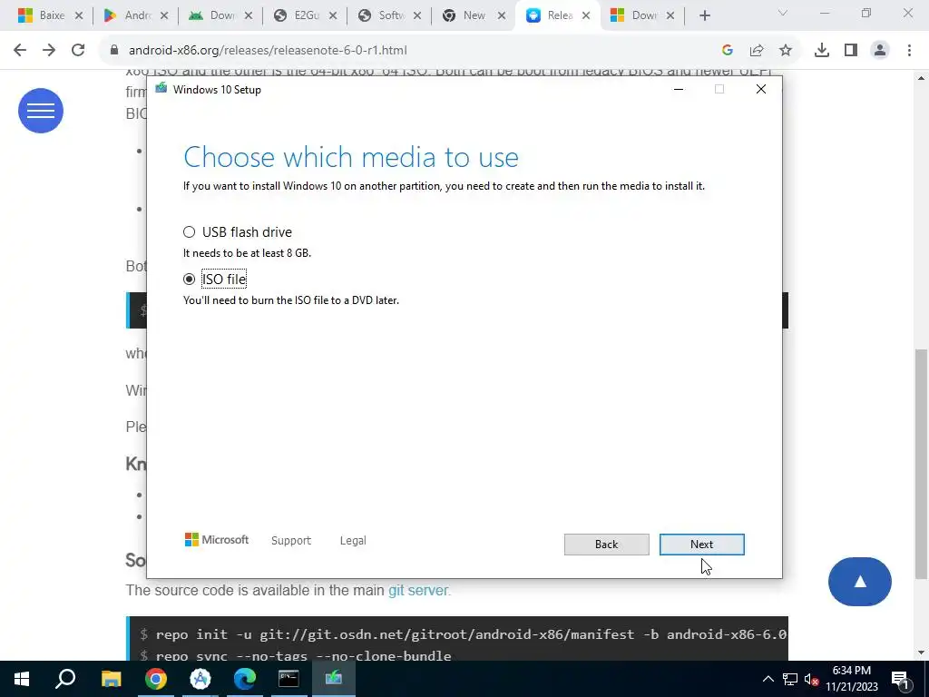Click the address bar URL field
929x697 pixels.
click(409, 51)
